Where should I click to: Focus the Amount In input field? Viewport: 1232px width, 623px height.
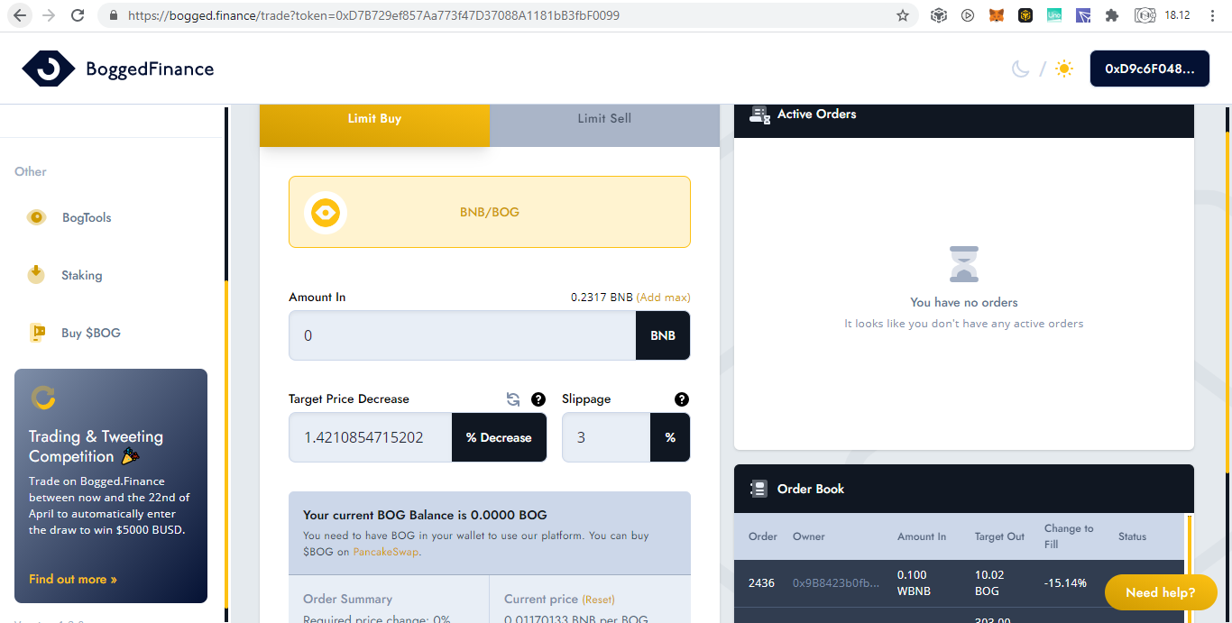pos(462,335)
